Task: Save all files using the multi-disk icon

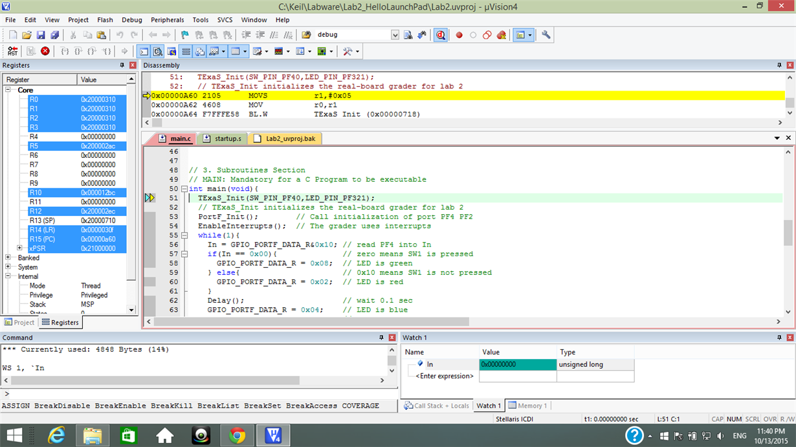Action: click(x=54, y=35)
